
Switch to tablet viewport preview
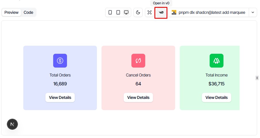coord(118,12)
